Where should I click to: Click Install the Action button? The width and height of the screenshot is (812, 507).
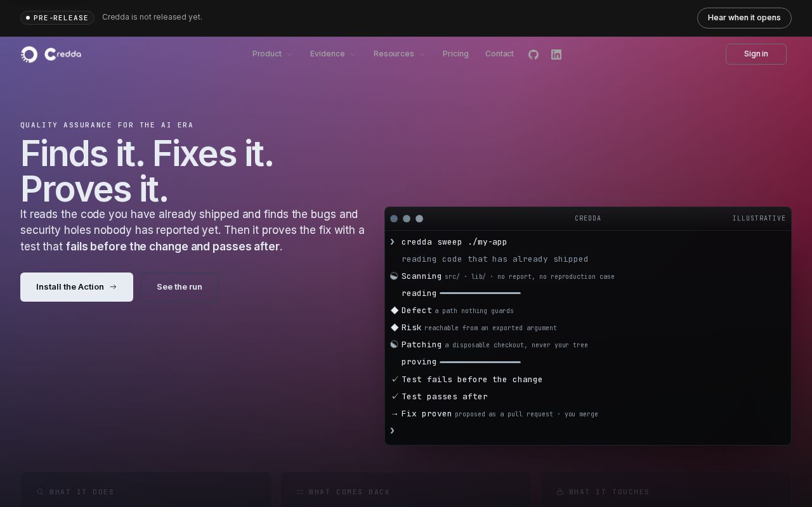(77, 287)
